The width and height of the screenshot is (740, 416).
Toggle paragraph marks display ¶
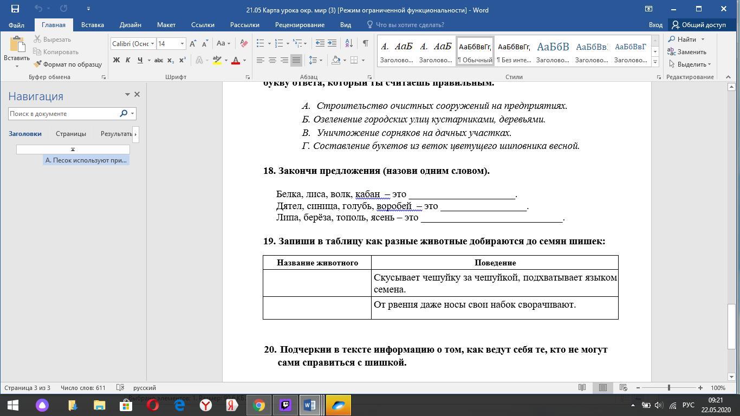coord(366,43)
